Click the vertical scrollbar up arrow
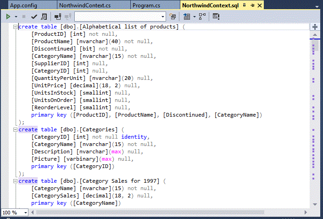Viewport: 323px width, 219px height. [315, 34]
